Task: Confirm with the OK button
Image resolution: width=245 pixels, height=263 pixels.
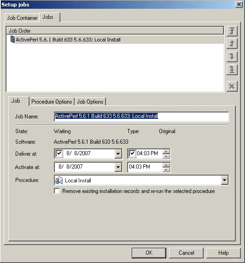Action: pyautogui.click(x=149, y=253)
